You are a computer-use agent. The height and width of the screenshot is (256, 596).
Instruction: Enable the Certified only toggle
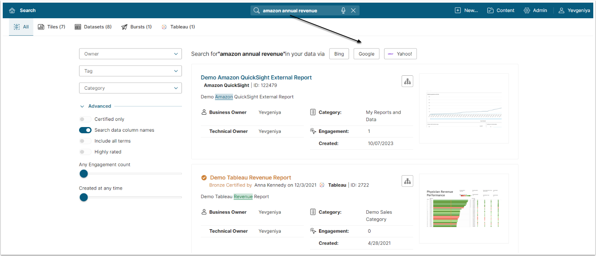[85, 119]
